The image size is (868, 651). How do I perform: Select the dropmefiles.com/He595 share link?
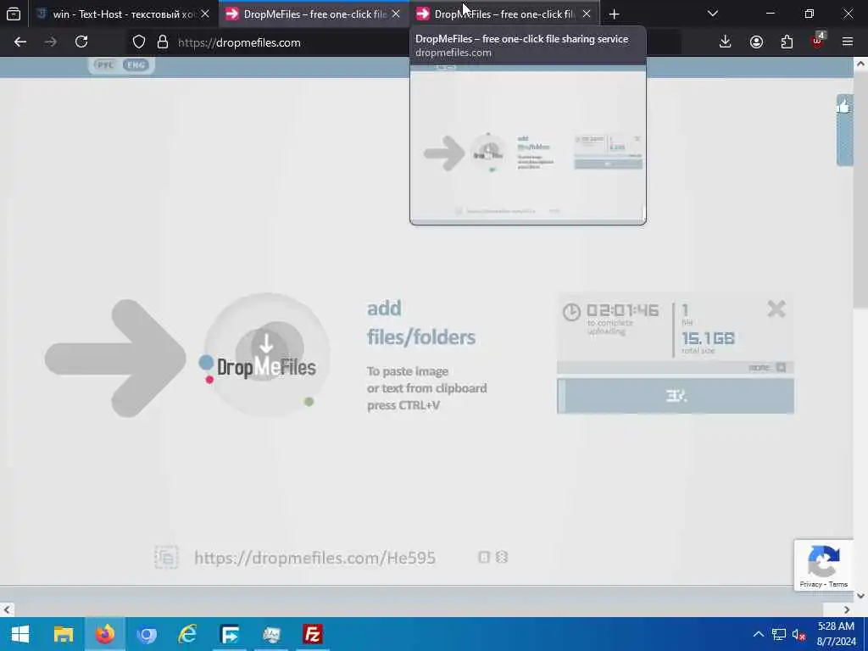[314, 558]
